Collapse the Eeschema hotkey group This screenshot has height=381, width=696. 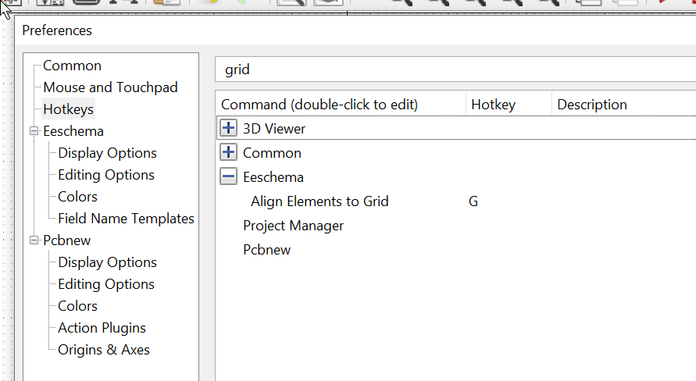[x=229, y=177]
